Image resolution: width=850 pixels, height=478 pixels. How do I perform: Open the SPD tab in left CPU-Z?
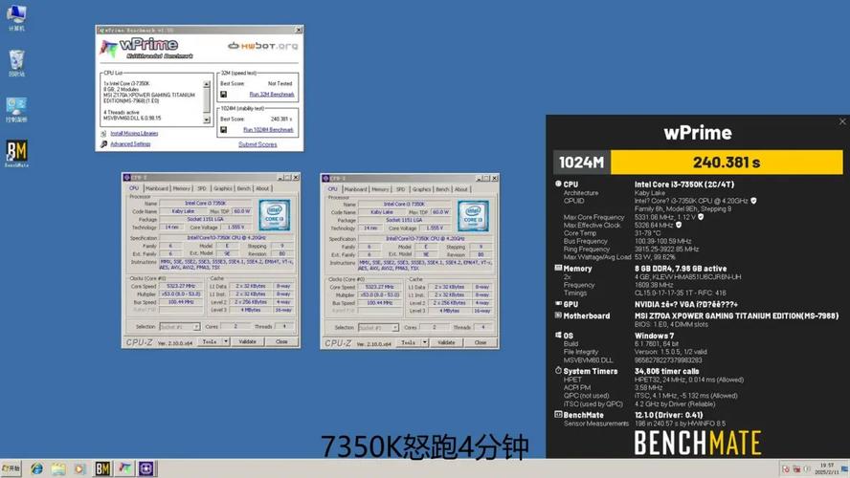click(202, 188)
